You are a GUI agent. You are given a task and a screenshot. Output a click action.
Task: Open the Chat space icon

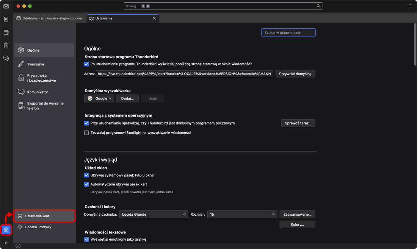(6, 58)
